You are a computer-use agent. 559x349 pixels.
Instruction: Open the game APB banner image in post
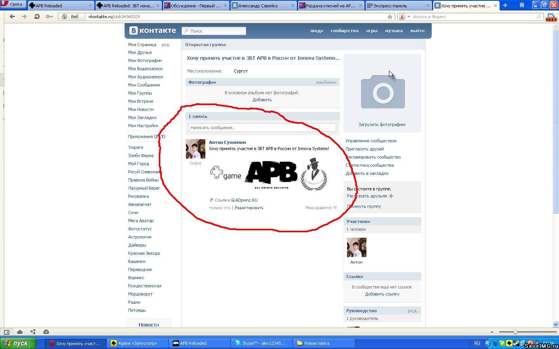click(269, 174)
